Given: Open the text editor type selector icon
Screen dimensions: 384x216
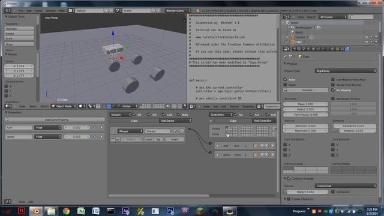Looking at the screenshot, I should pos(193,107).
